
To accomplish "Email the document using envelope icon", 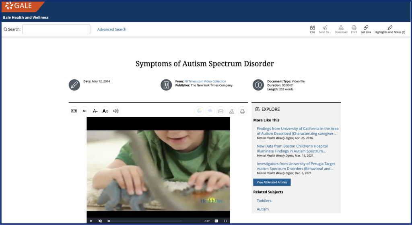I will (x=221, y=111).
